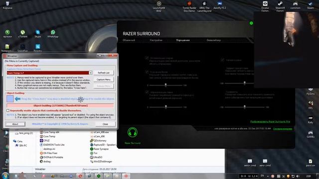Select UltraISO in the Explorer file list
This screenshot has width=319, height=179.
(96, 157)
